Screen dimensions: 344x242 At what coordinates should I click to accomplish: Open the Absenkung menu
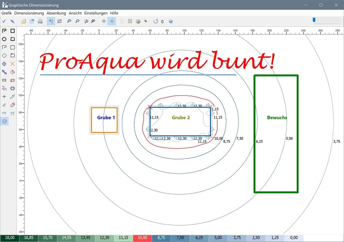coord(56,13)
